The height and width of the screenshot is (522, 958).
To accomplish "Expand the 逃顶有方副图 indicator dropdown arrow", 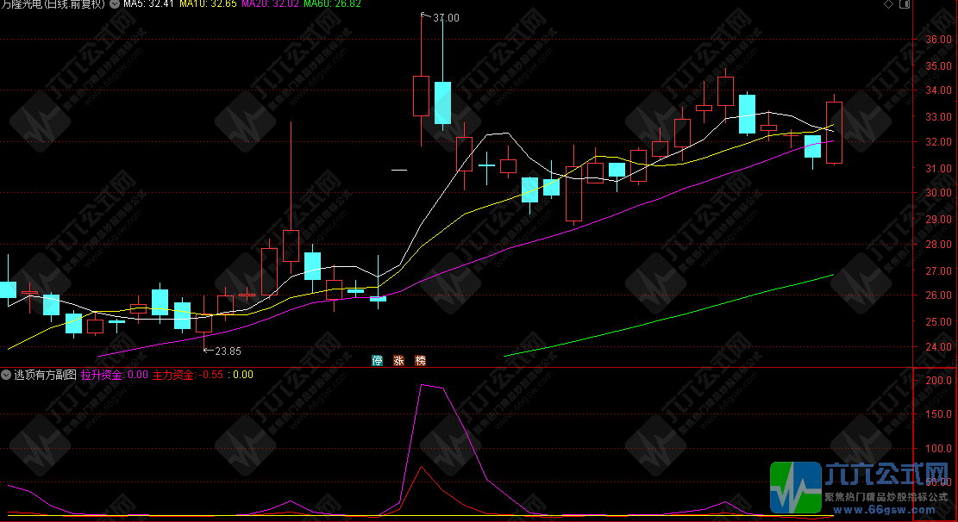I will 6,375.
